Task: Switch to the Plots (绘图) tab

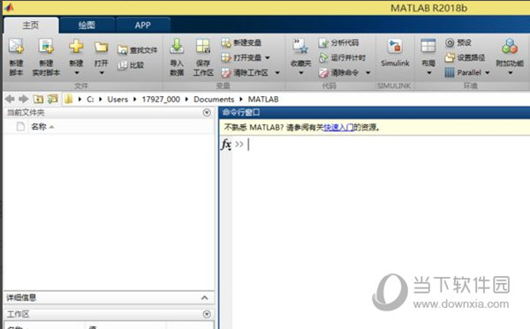Action: click(x=87, y=26)
